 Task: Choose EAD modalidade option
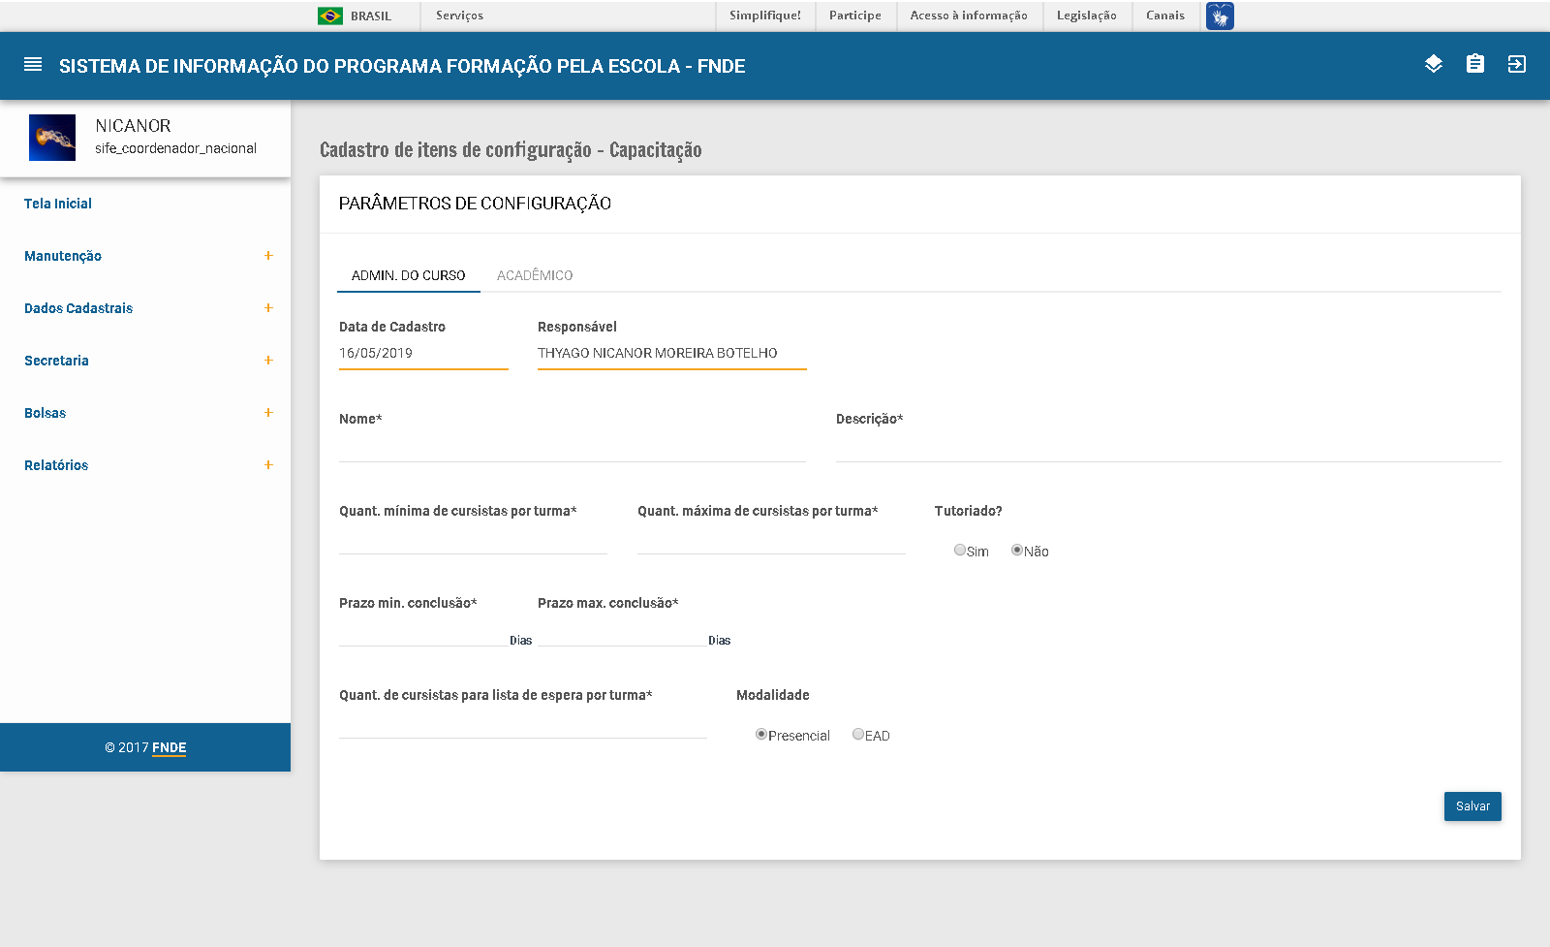[x=858, y=734]
